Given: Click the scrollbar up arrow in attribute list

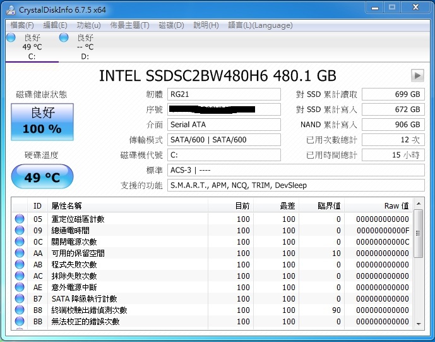Looking at the screenshot, I should pos(419,204).
